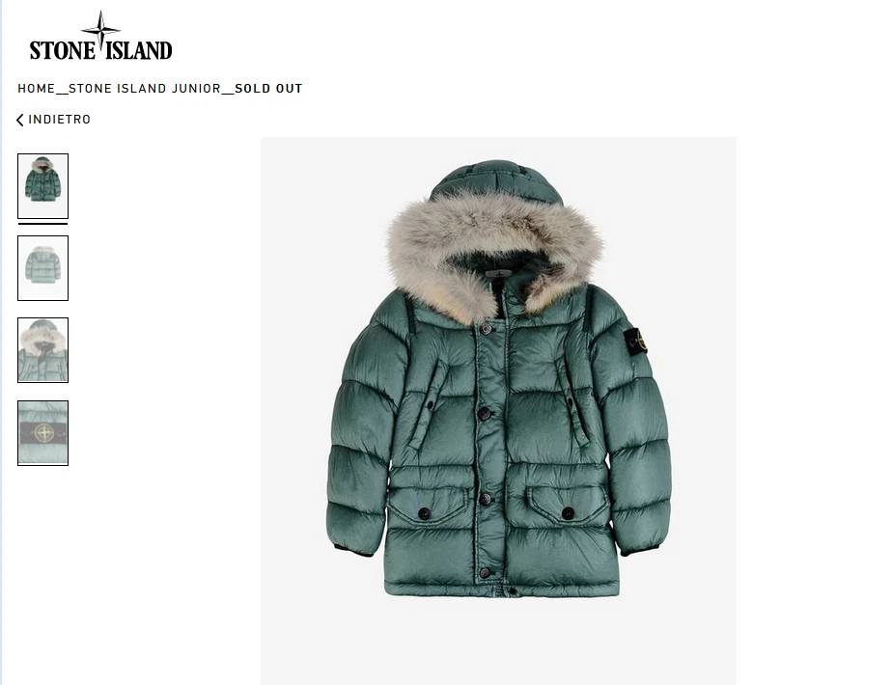This screenshot has height=685, width=892.
Task: Select third thumbnail with fur hood close-up
Action: pos(42,350)
